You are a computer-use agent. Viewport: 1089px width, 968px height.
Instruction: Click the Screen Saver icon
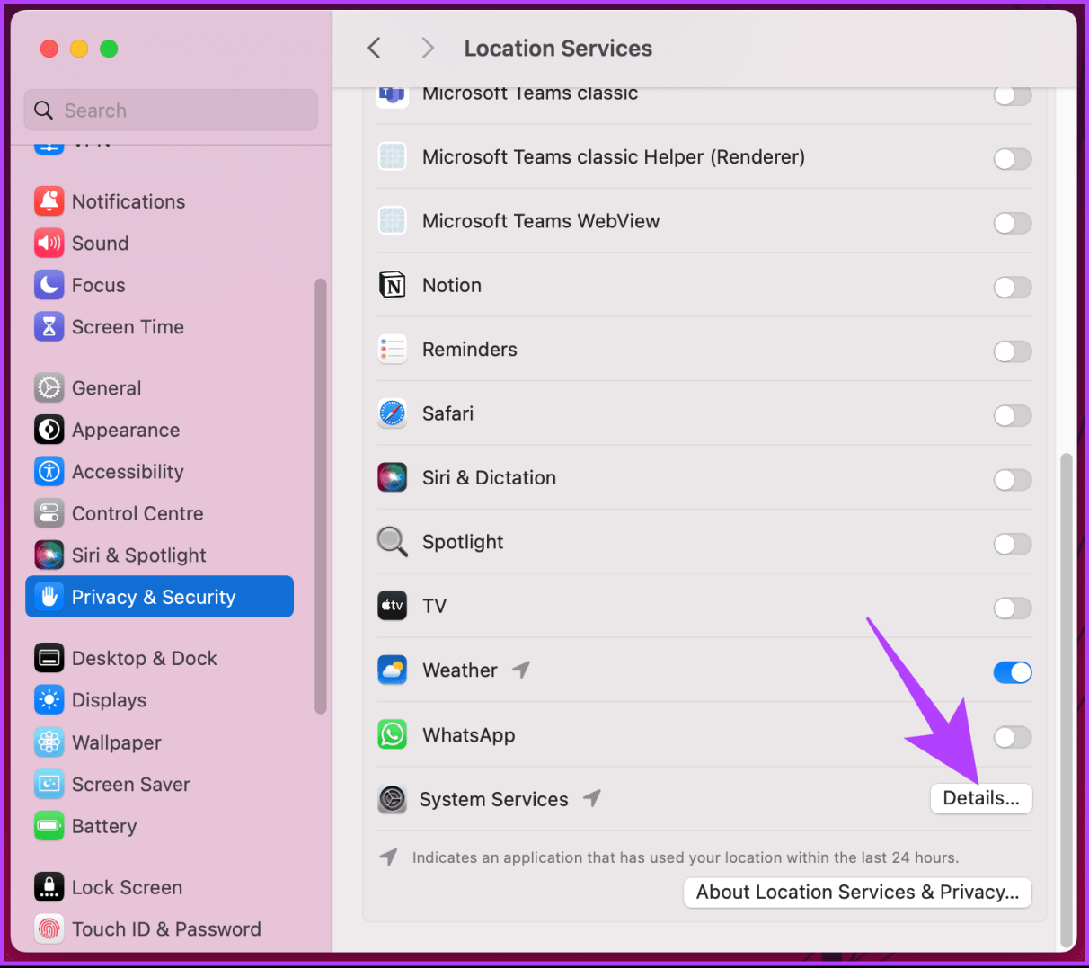[x=49, y=784]
